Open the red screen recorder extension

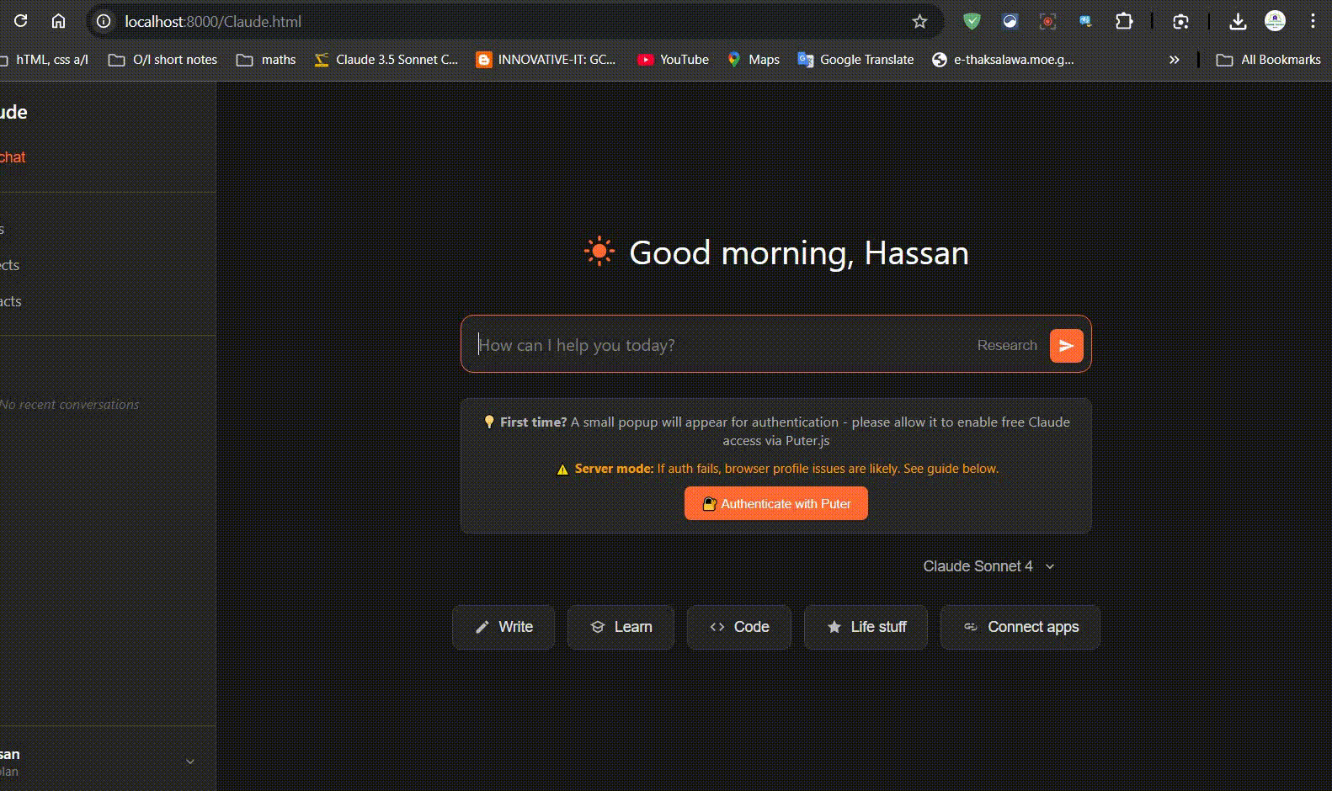point(1047,21)
